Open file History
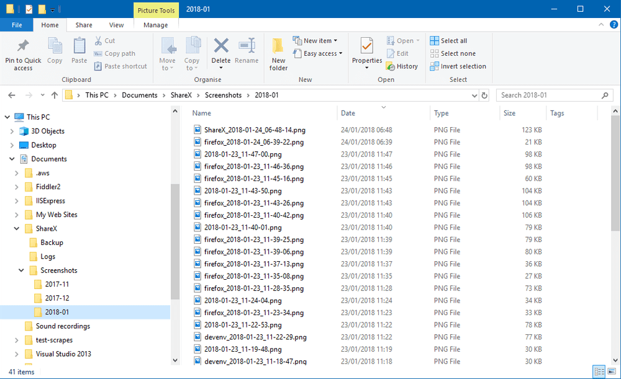 (x=402, y=66)
